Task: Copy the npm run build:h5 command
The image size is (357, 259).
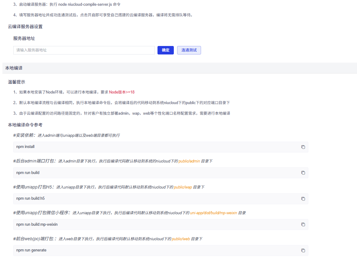Action: (x=303, y=199)
